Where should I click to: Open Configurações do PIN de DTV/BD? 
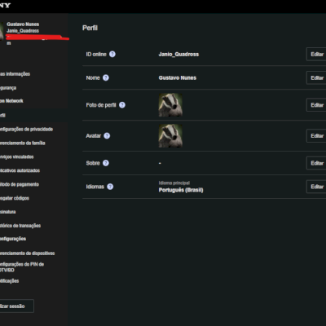pyautogui.click(x=22, y=267)
